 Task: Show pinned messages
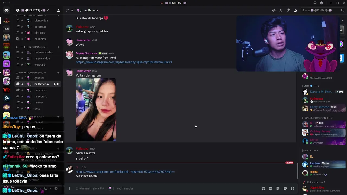[288, 10]
